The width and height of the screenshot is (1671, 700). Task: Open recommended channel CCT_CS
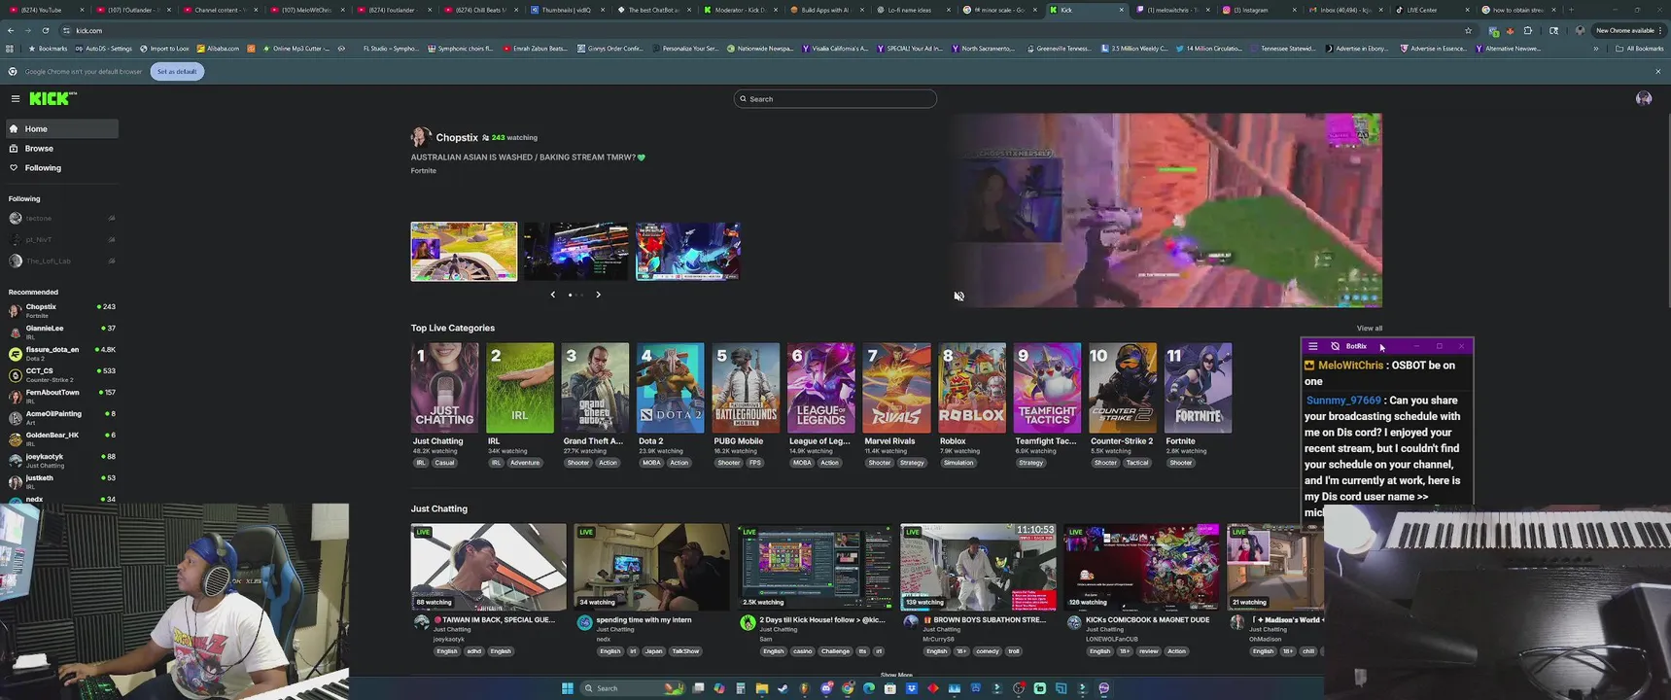click(x=61, y=374)
